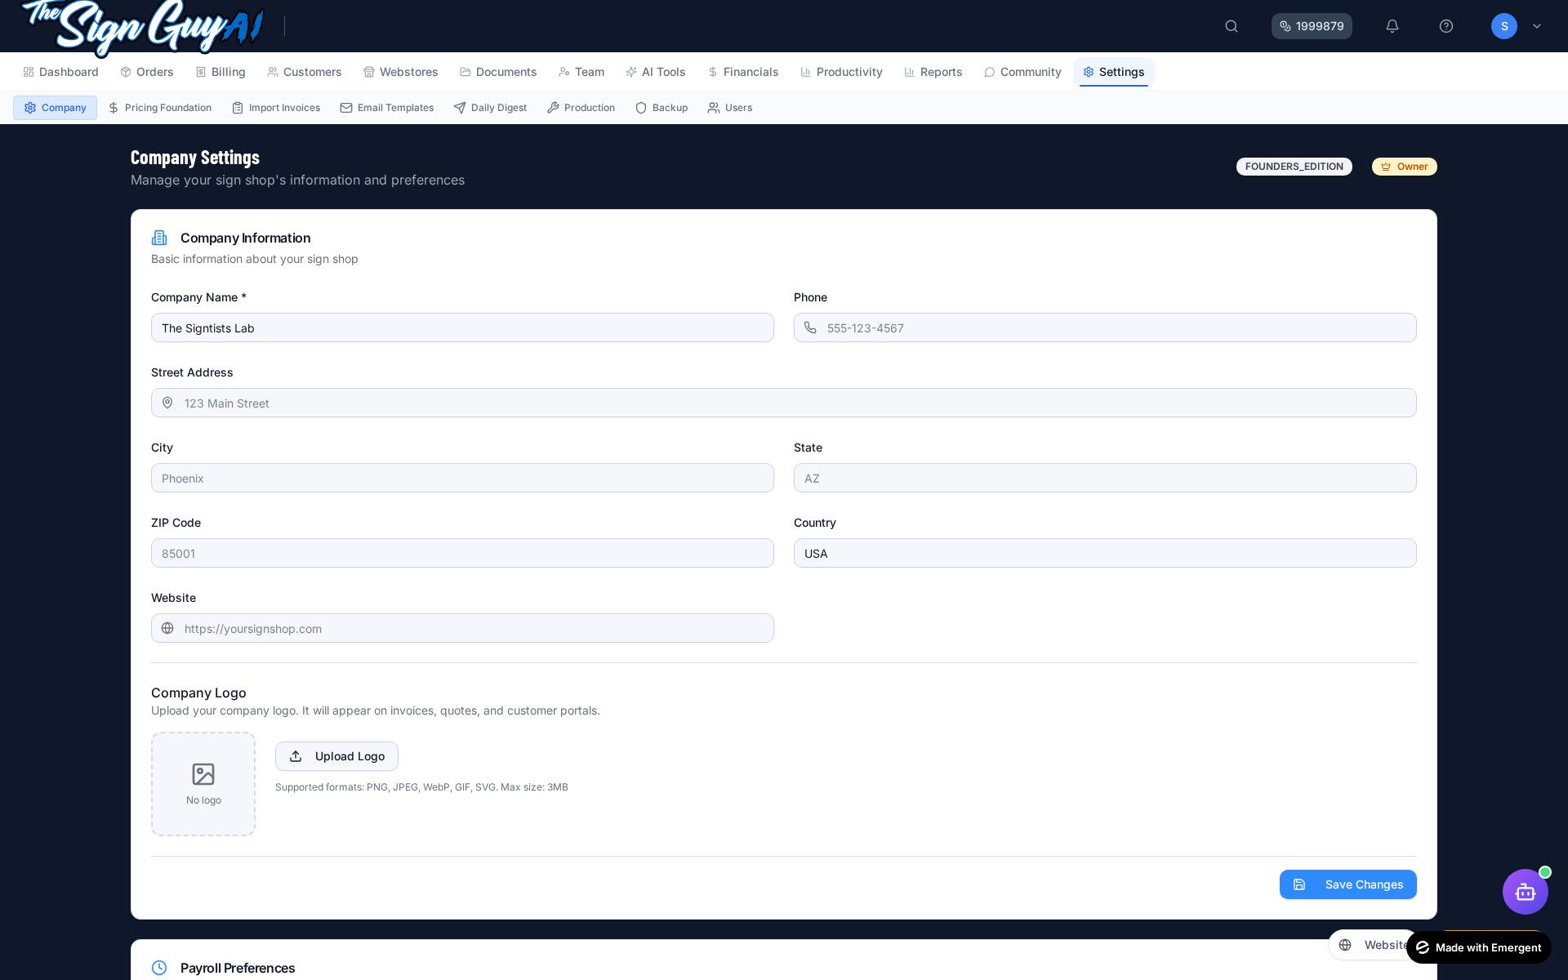This screenshot has width=1568, height=980.
Task: Click the Made with Emergent badge
Action: click(1478, 947)
